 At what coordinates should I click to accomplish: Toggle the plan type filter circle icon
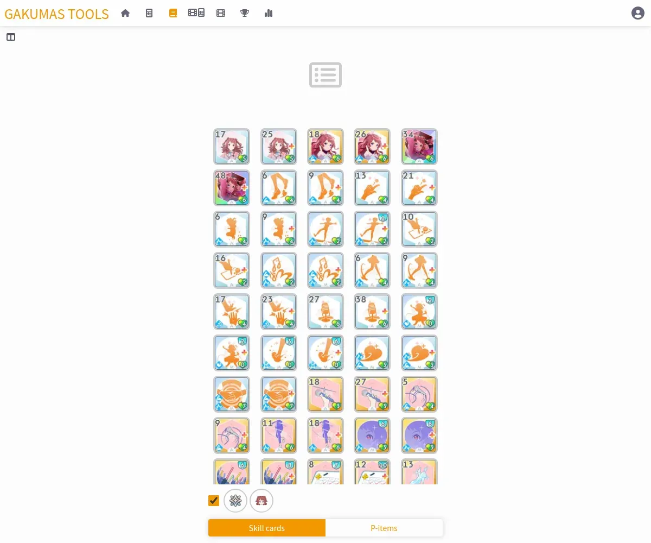(235, 501)
